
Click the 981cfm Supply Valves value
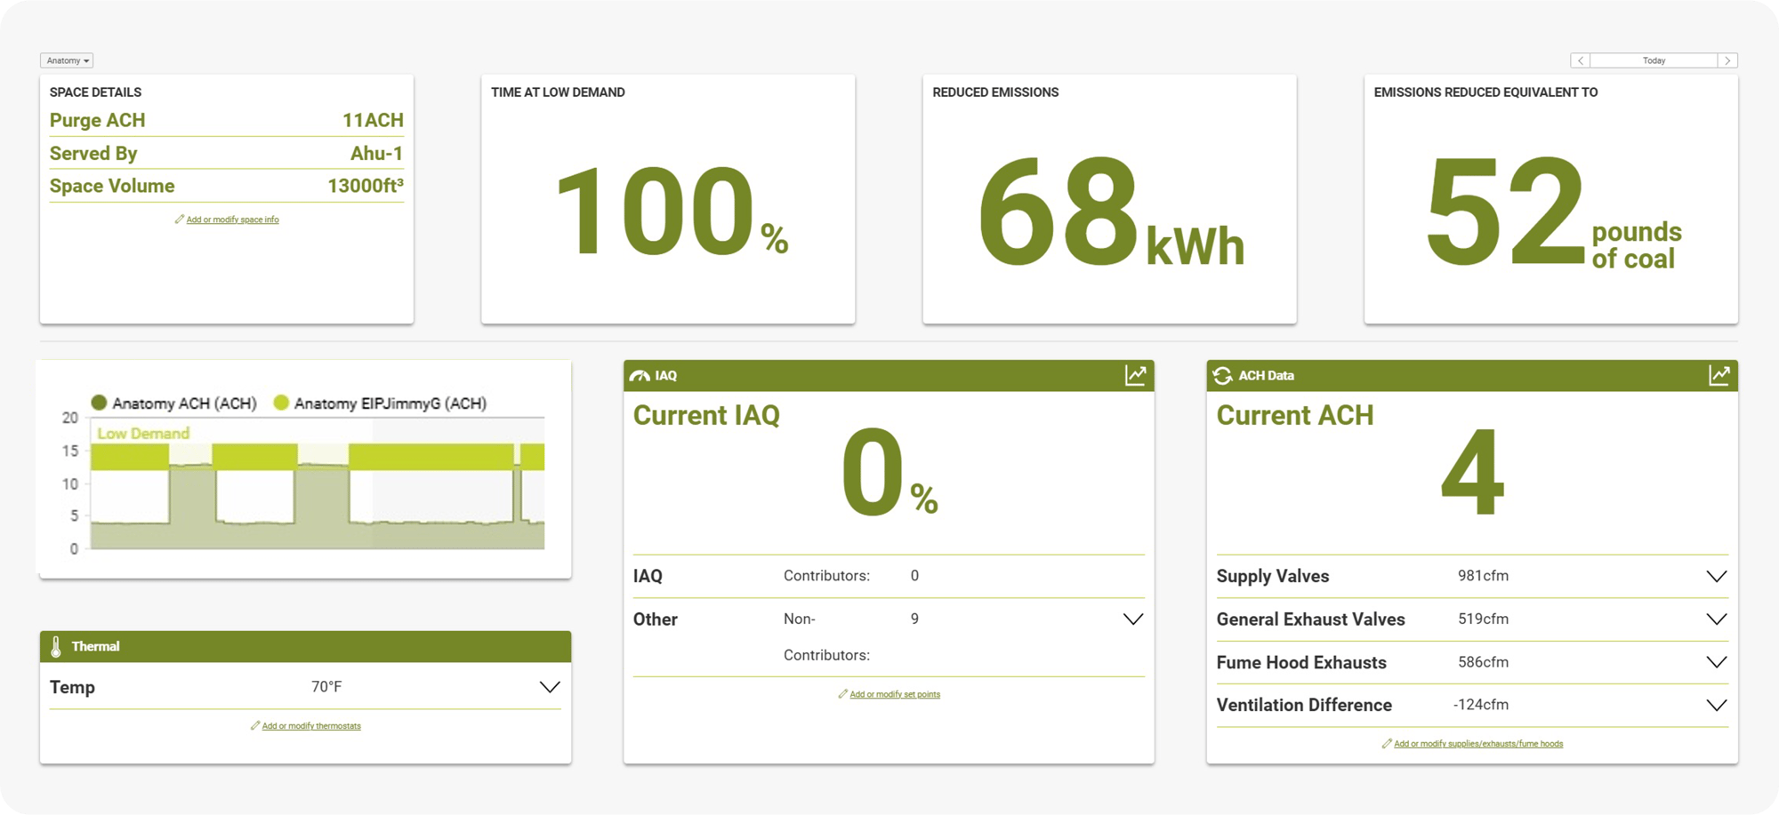tap(1483, 576)
